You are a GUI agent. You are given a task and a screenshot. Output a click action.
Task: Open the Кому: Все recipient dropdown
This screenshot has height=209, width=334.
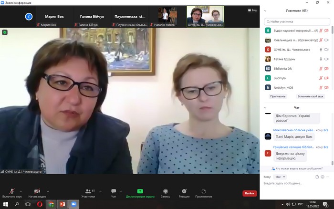click(280, 177)
